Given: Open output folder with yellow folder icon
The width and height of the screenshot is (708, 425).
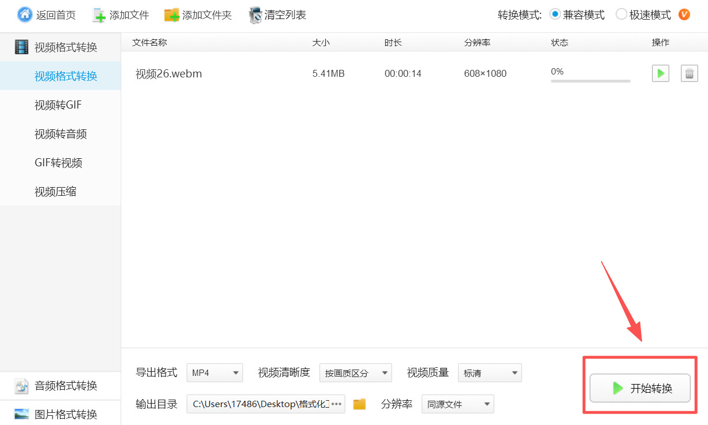Looking at the screenshot, I should (x=360, y=404).
